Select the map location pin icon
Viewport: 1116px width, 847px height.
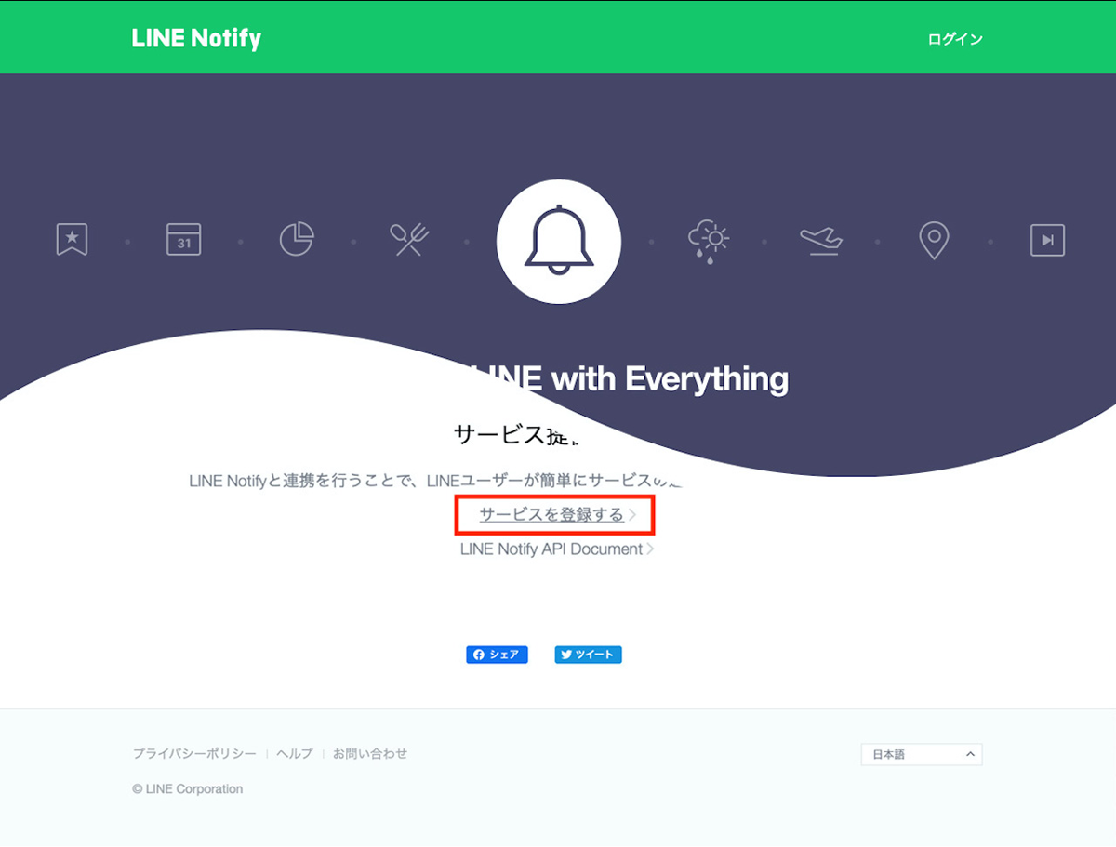[934, 241]
